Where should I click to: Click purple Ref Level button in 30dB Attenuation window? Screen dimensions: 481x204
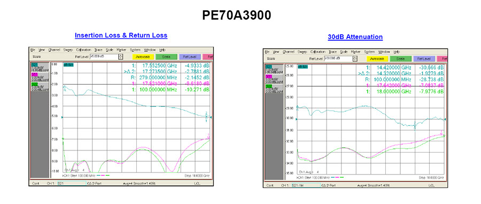(x=424, y=59)
